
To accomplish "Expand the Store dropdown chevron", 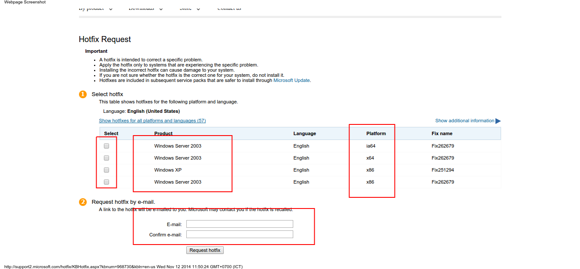I will point(198,9).
